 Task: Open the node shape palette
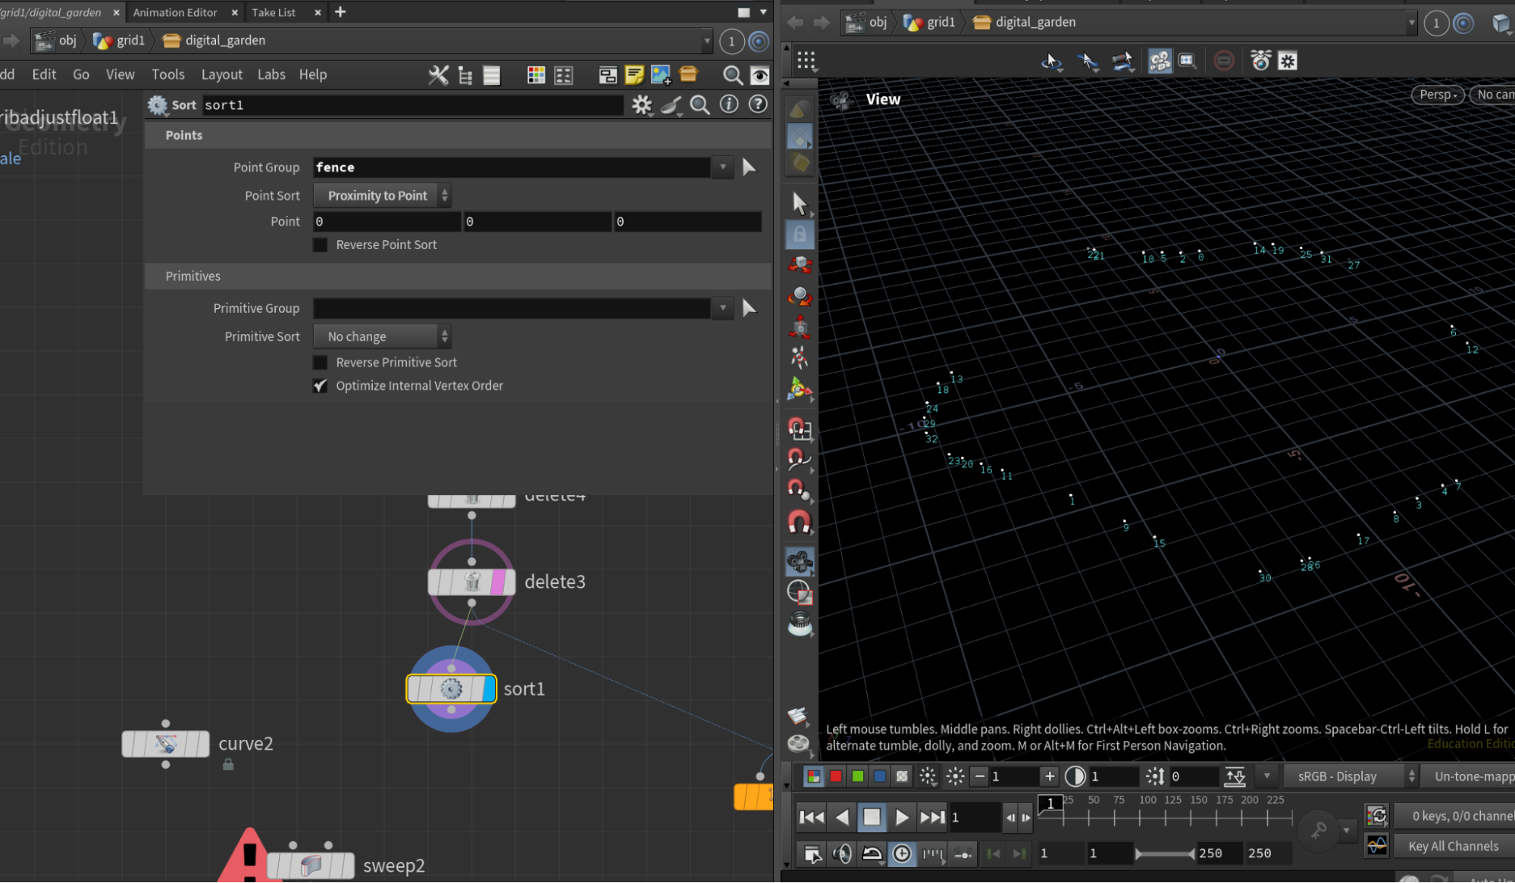pos(563,75)
